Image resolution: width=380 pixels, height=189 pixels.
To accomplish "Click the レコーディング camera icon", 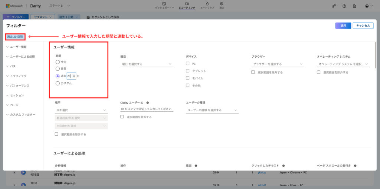I will [187, 4].
